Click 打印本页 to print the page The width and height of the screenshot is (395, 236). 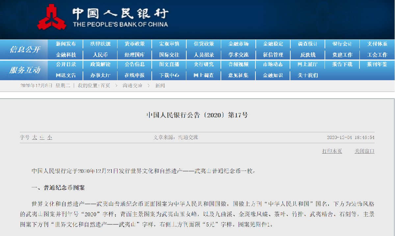(x=332, y=151)
